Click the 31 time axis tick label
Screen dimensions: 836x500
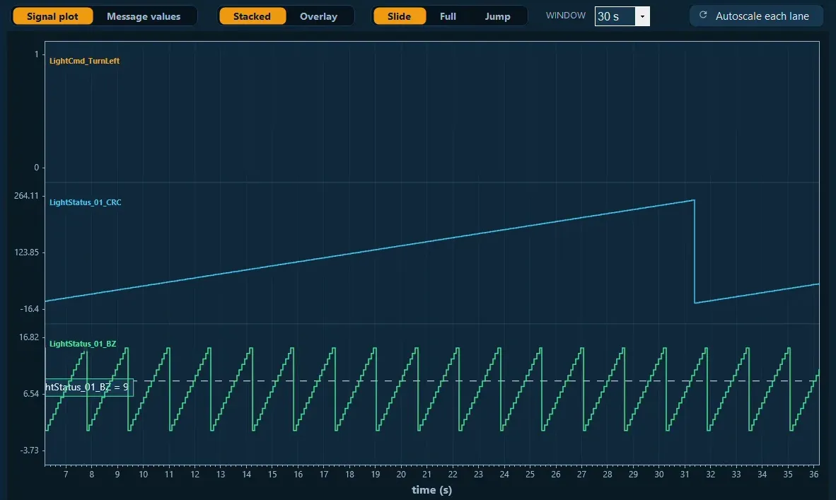[685, 475]
